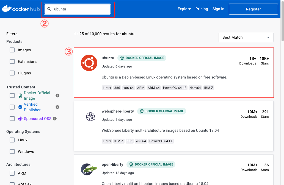This screenshot has width=284, height=185.
Task: Toggle the Docker Official Image filter checkbox
Action: (12, 96)
